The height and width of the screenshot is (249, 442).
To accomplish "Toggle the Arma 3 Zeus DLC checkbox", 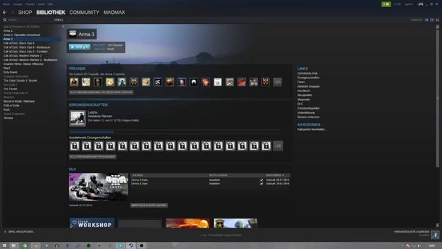I will [x=262, y=183].
